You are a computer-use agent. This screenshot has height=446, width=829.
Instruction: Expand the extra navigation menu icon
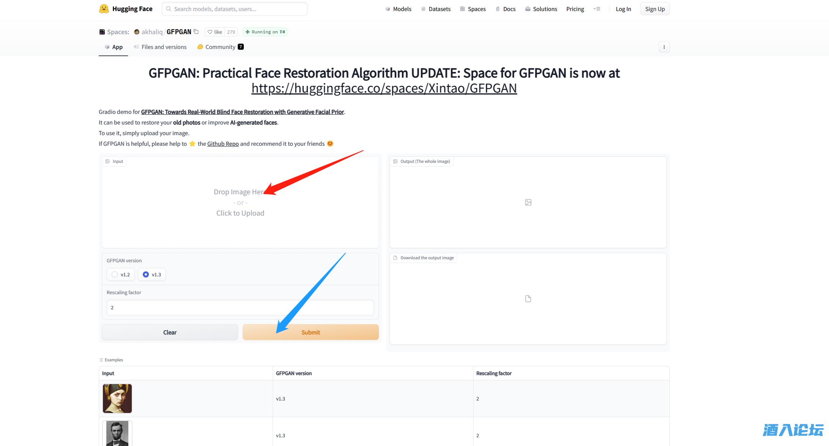tap(597, 9)
